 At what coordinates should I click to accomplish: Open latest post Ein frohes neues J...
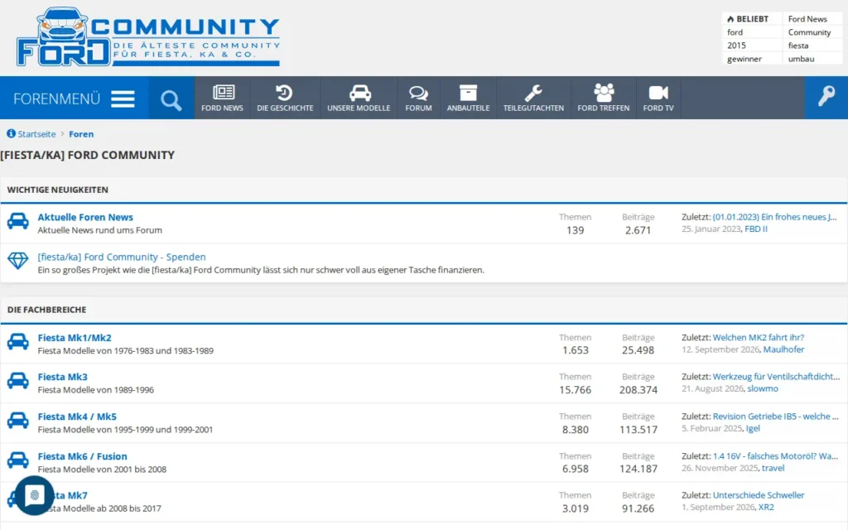click(x=774, y=217)
